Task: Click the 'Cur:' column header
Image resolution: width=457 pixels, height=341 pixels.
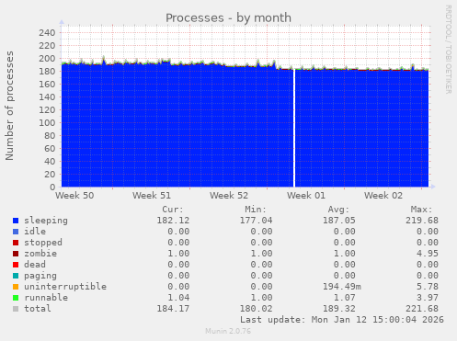Action: (173, 210)
